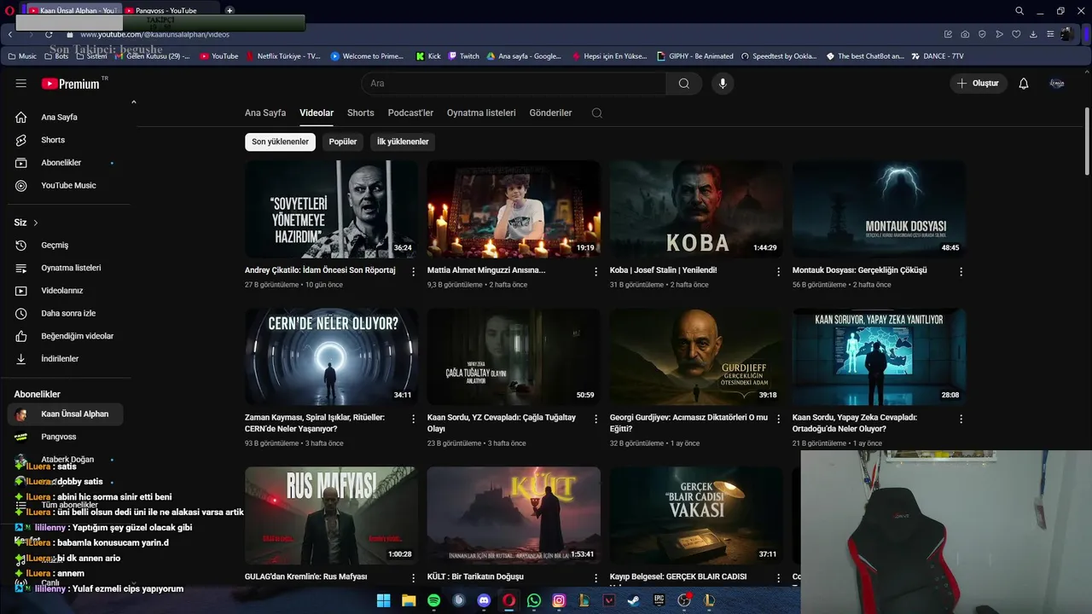
Task: Open Daha sonra izle in sidebar
Action: point(69,313)
